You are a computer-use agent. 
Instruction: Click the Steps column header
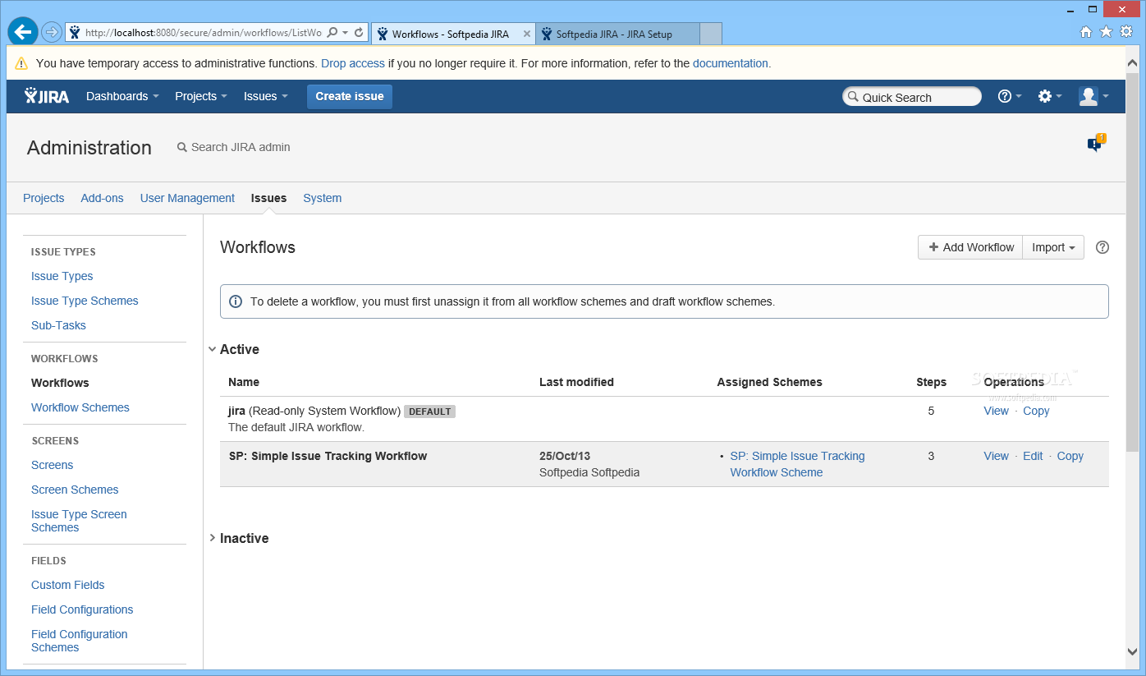(x=931, y=382)
